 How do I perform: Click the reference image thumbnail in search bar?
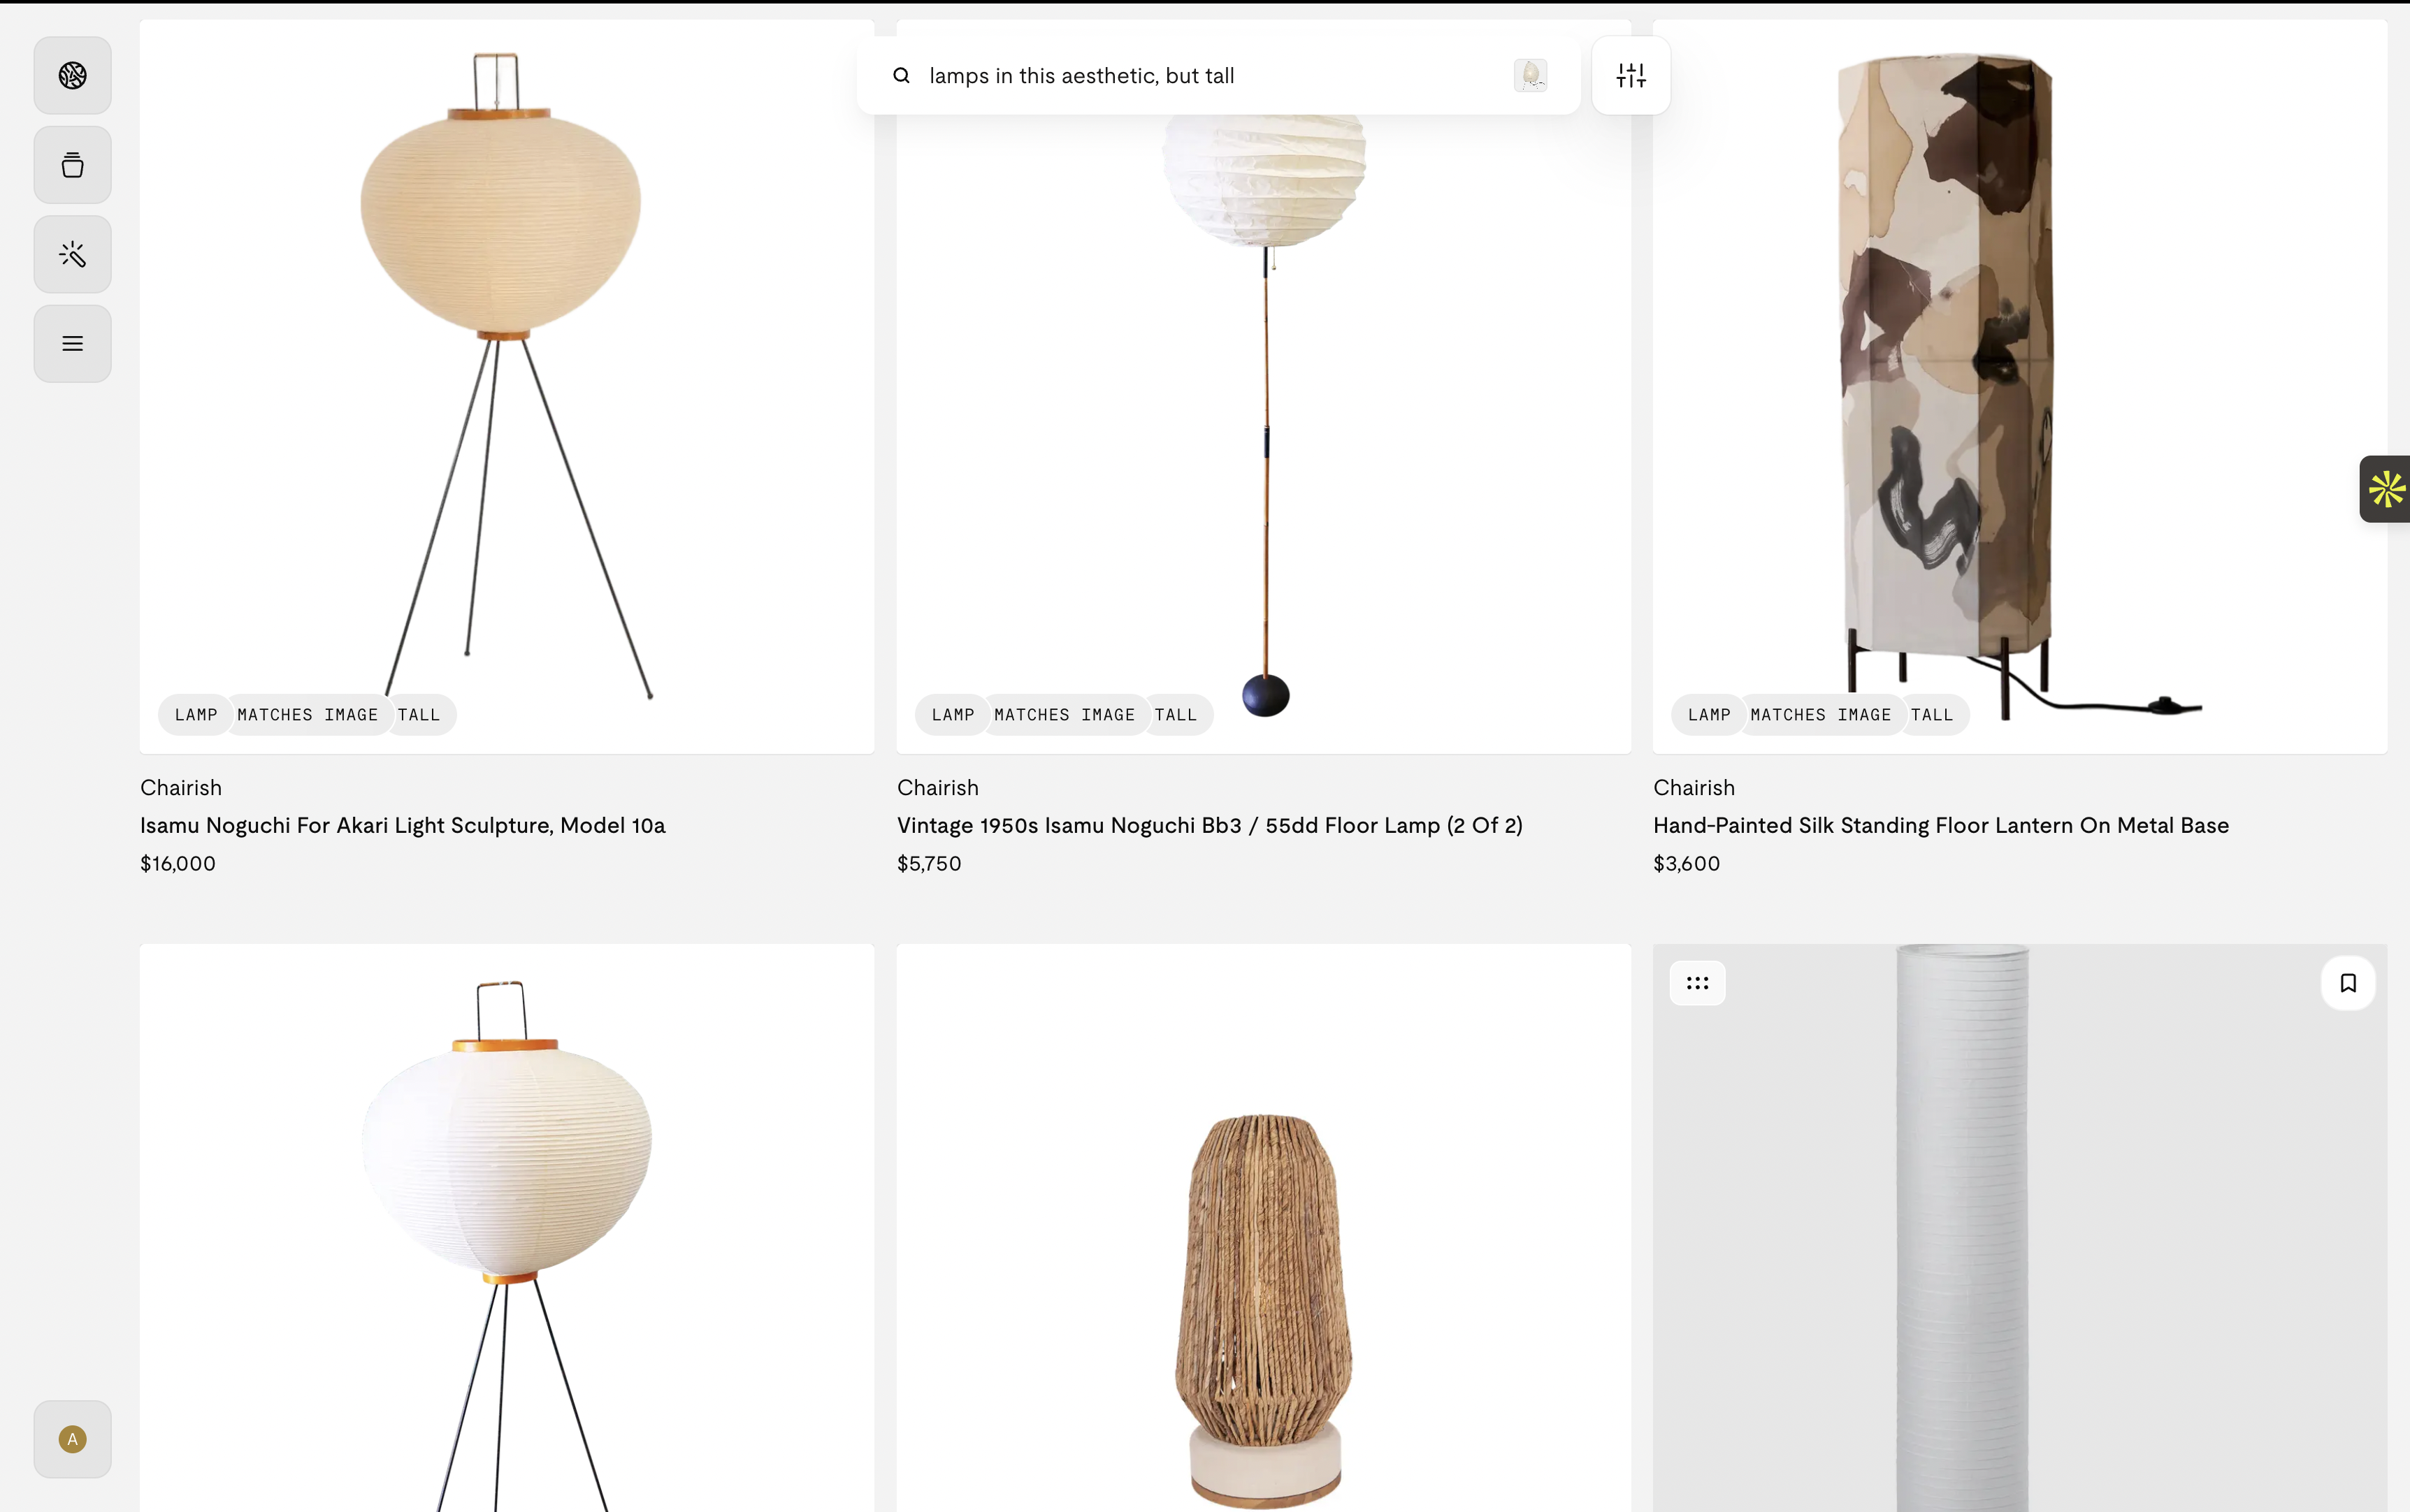[x=1529, y=76]
